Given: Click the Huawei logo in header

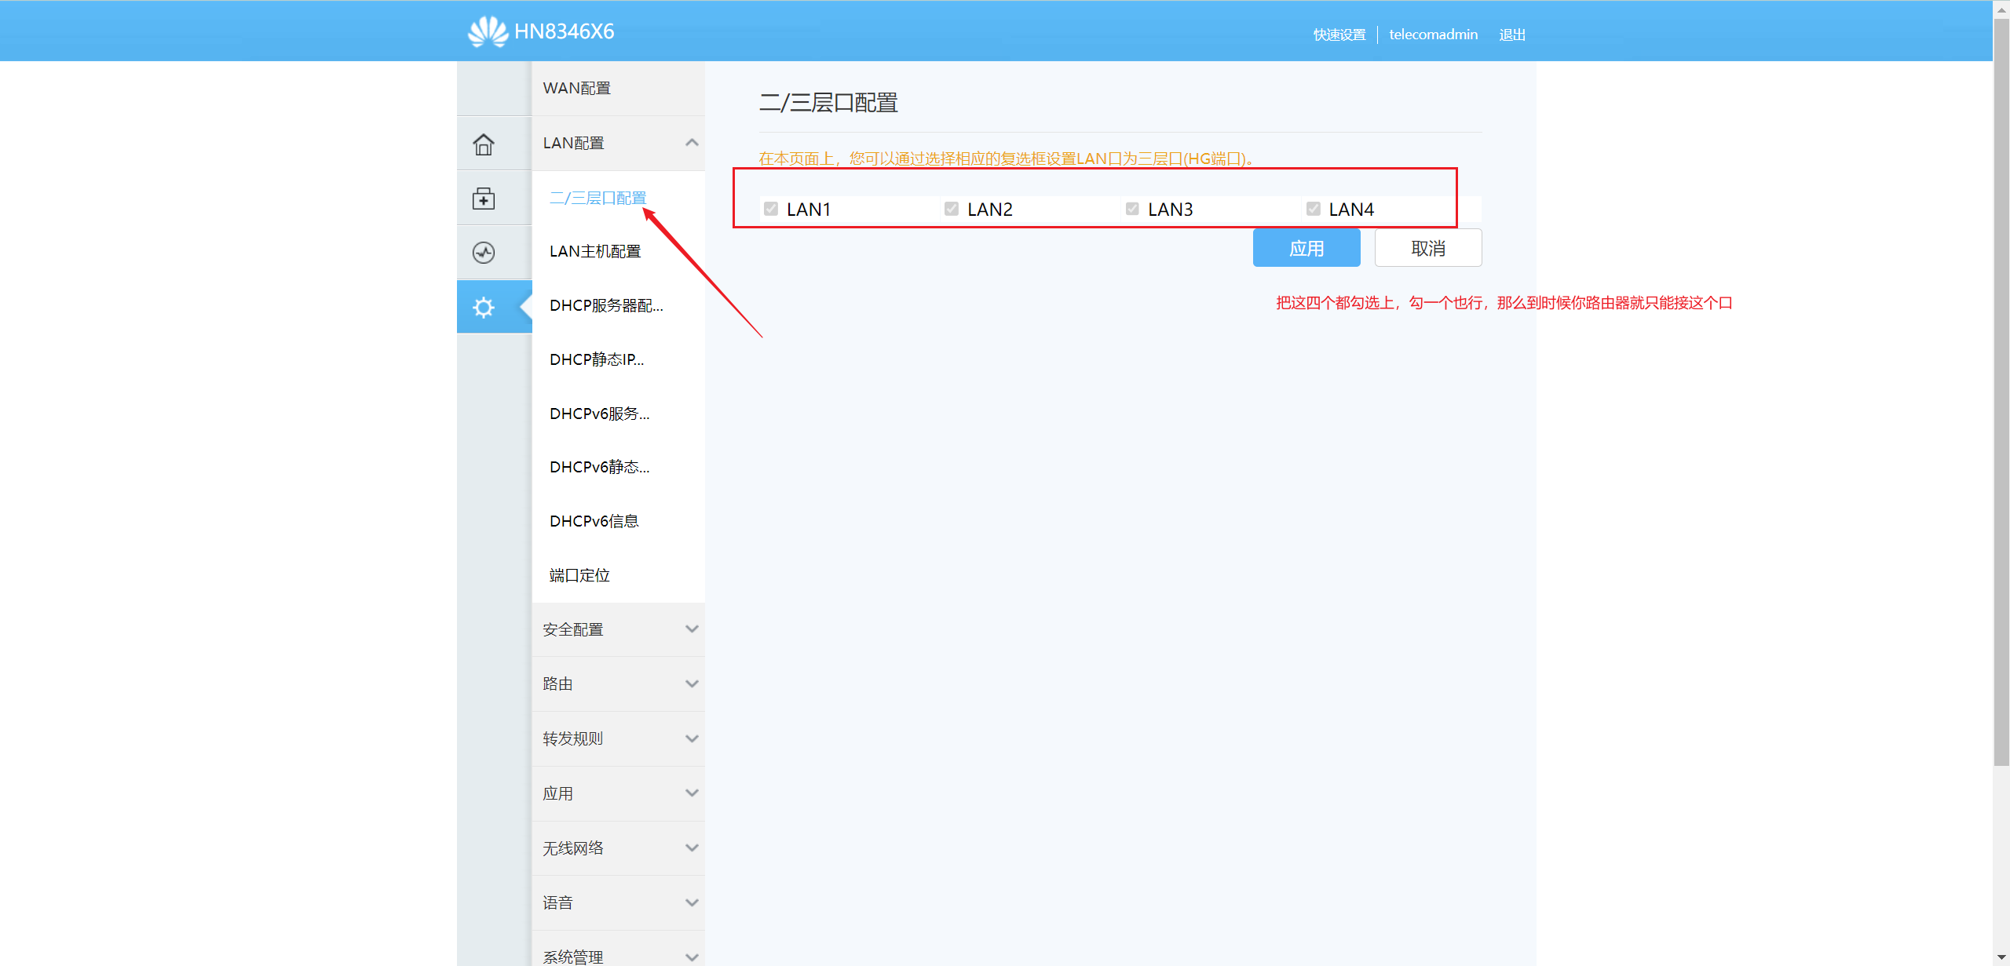Looking at the screenshot, I should coord(488,31).
